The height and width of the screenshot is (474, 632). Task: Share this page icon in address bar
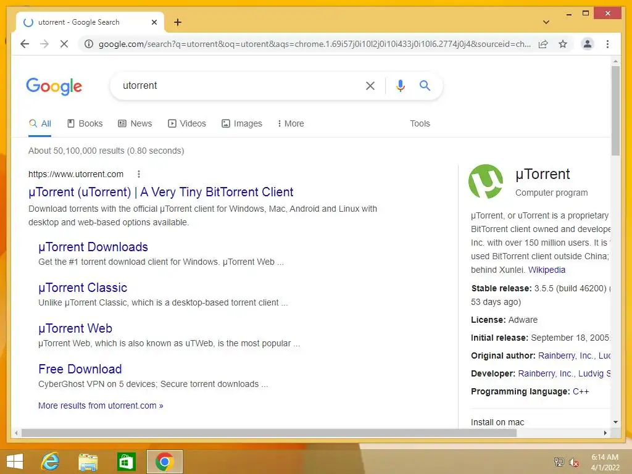[x=543, y=44]
